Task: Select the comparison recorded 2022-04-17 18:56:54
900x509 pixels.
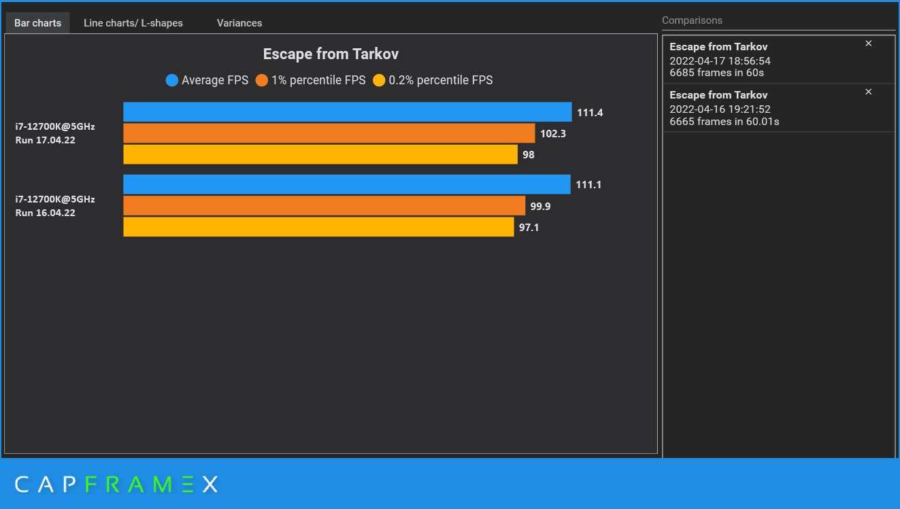Action: pyautogui.click(x=779, y=60)
